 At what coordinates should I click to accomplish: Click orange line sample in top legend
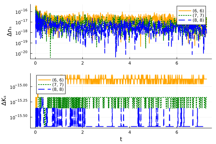pyautogui.click(x=185, y=11)
